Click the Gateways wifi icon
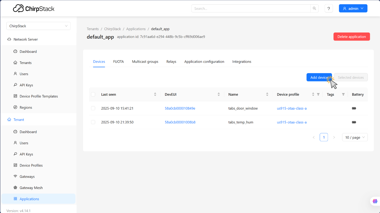The width and height of the screenshot is (380, 213). [15, 176]
